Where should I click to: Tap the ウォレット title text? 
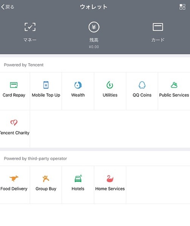(x=94, y=7)
